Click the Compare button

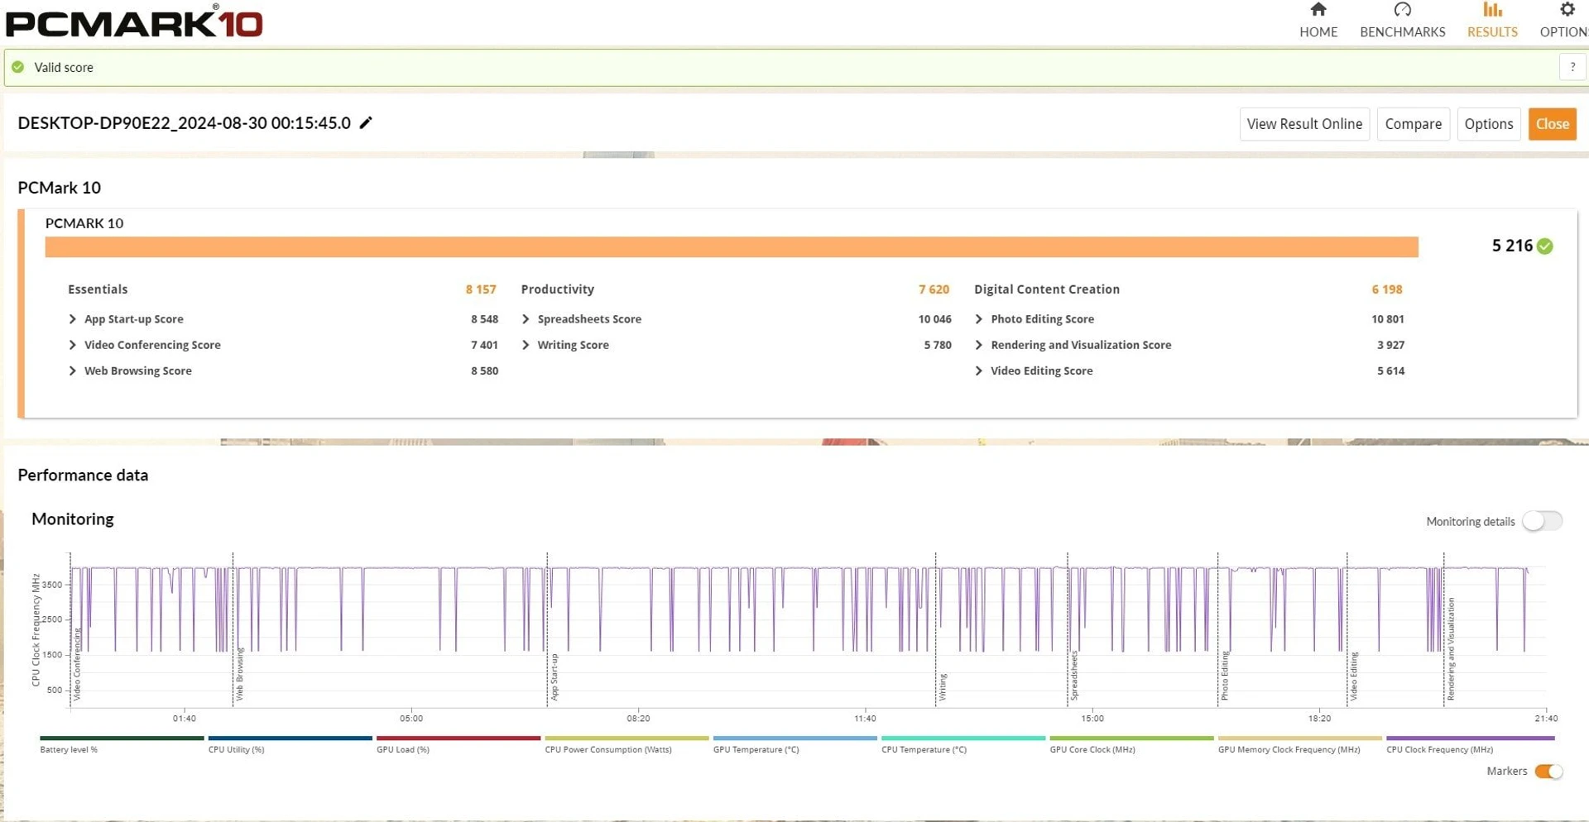click(x=1413, y=124)
